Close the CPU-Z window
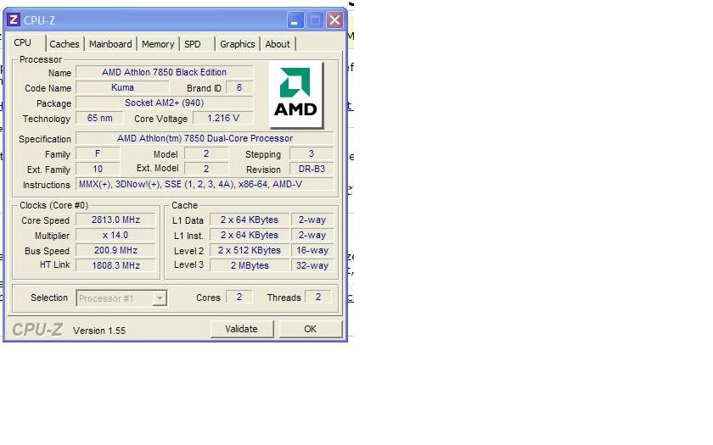Viewport: 713px width, 445px height. 335,20
